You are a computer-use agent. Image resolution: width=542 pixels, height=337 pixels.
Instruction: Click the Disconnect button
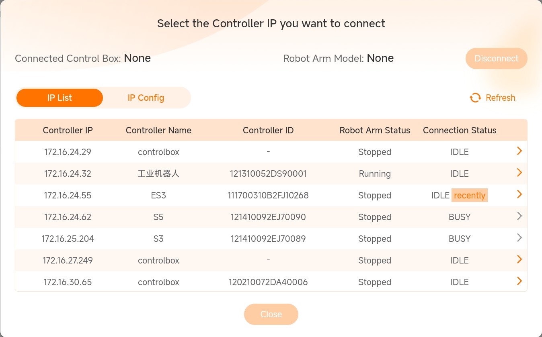496,58
